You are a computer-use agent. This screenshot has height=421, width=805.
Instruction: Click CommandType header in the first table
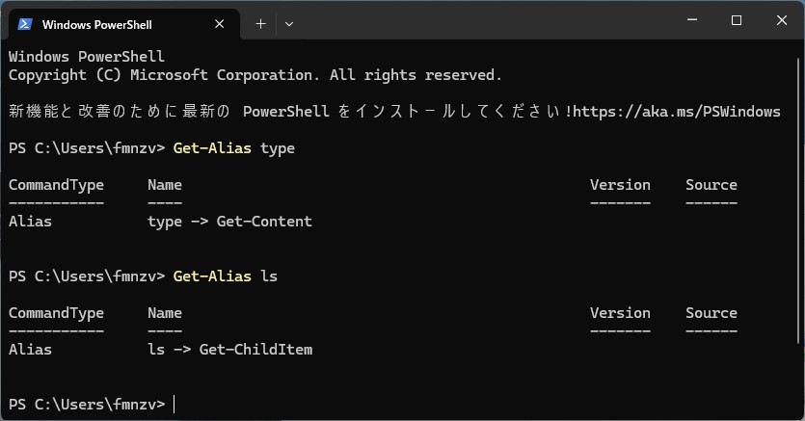point(56,185)
